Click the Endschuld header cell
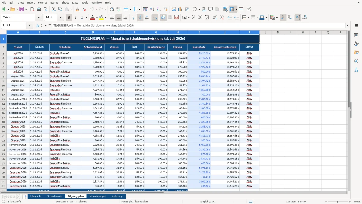 click(x=199, y=47)
